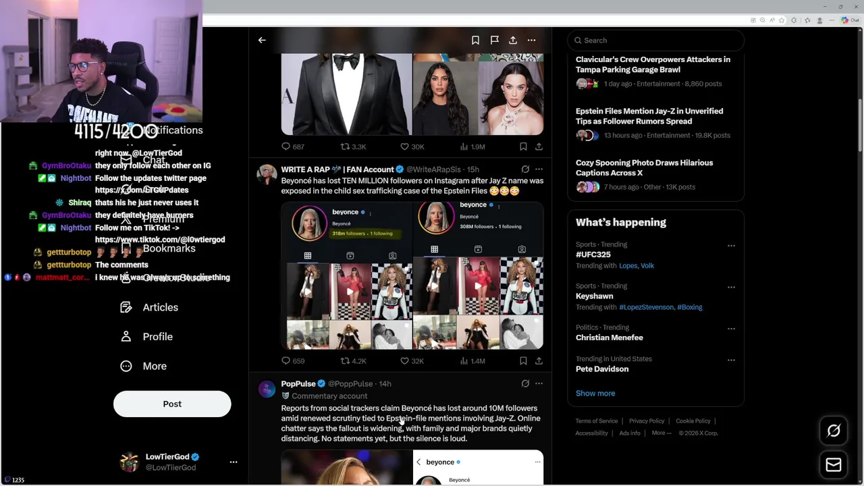The image size is (864, 486).
Task: View analytics showing 1.4M views
Action: tap(473, 361)
